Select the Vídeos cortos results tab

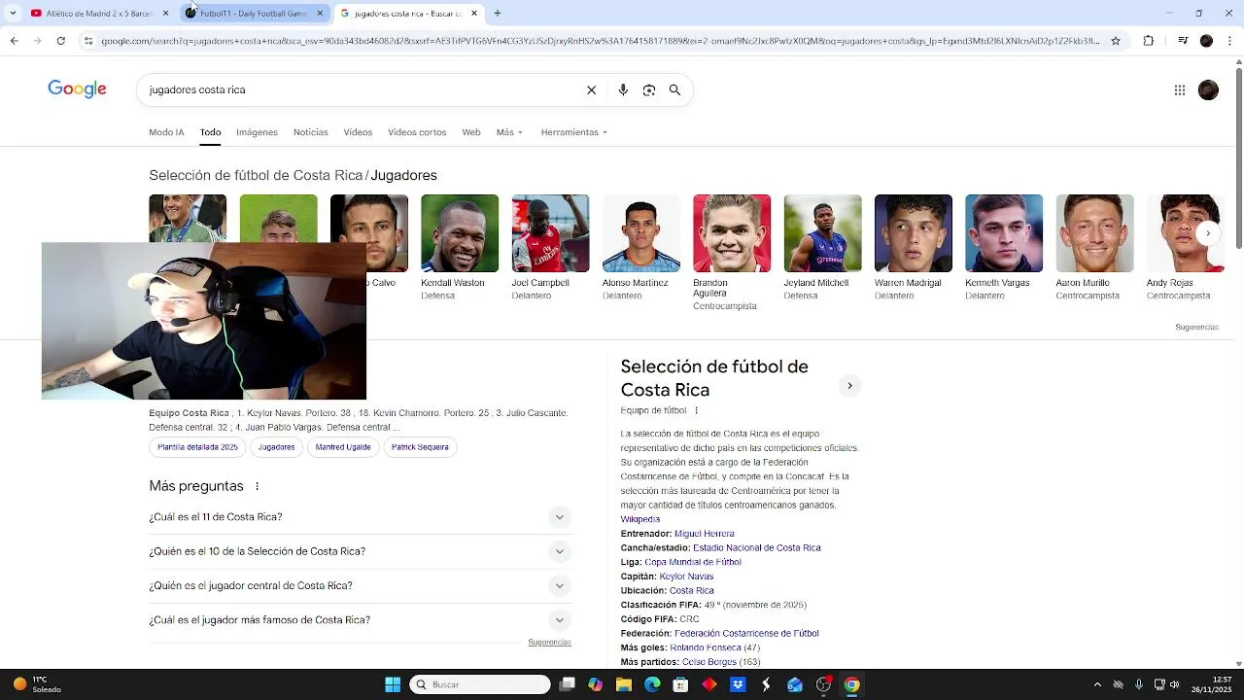pyautogui.click(x=417, y=132)
